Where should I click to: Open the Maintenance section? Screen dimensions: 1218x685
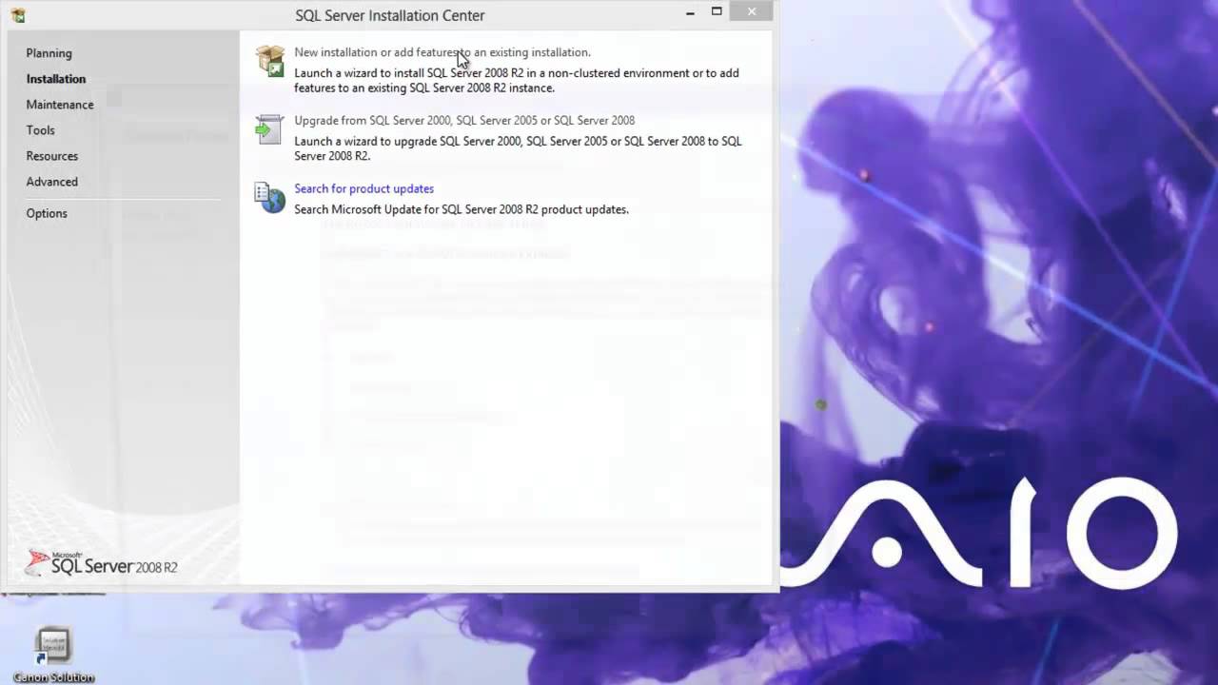pyautogui.click(x=60, y=105)
